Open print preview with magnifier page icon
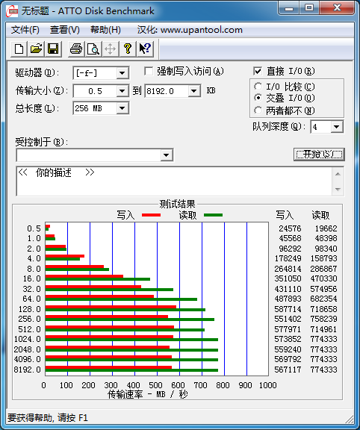Viewport: 360px width, 430px height. coord(93,49)
